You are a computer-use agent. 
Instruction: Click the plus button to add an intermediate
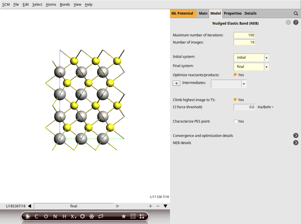[176, 83]
